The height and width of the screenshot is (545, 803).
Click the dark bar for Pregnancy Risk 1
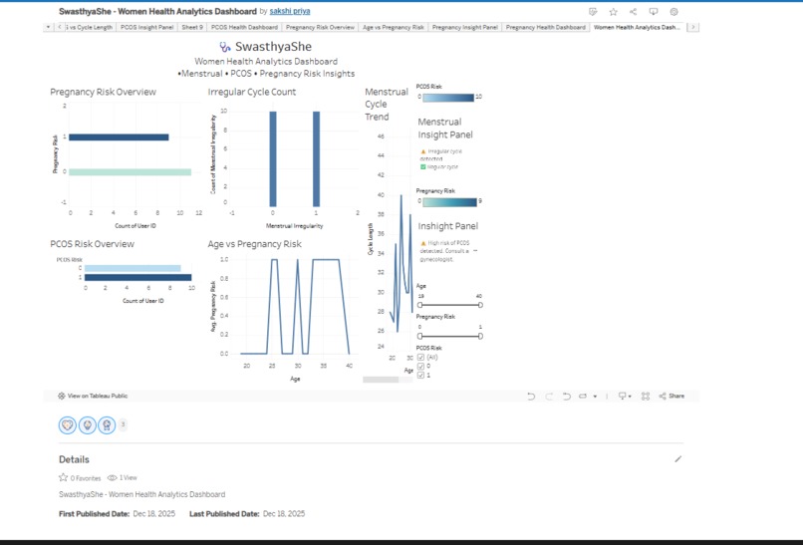[x=119, y=137]
